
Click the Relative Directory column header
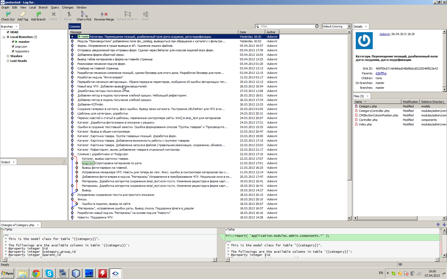(x=433, y=102)
